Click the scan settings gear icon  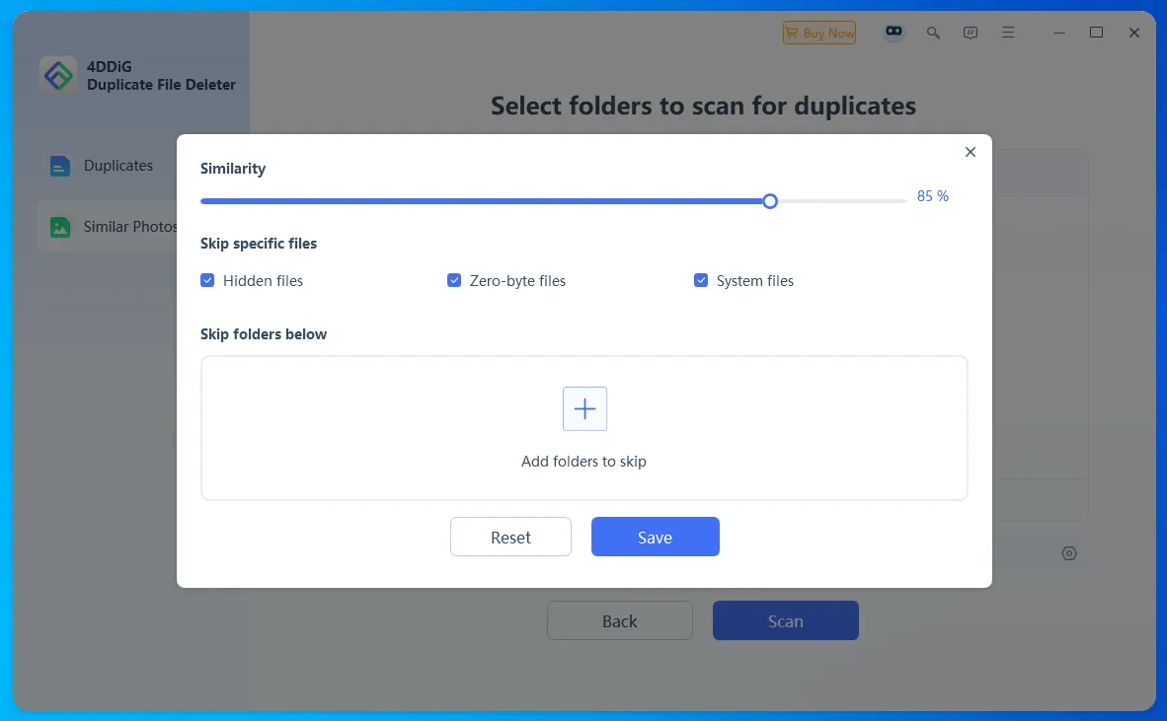tap(1069, 553)
